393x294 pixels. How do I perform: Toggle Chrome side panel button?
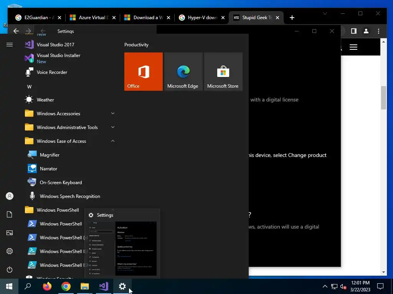click(353, 31)
